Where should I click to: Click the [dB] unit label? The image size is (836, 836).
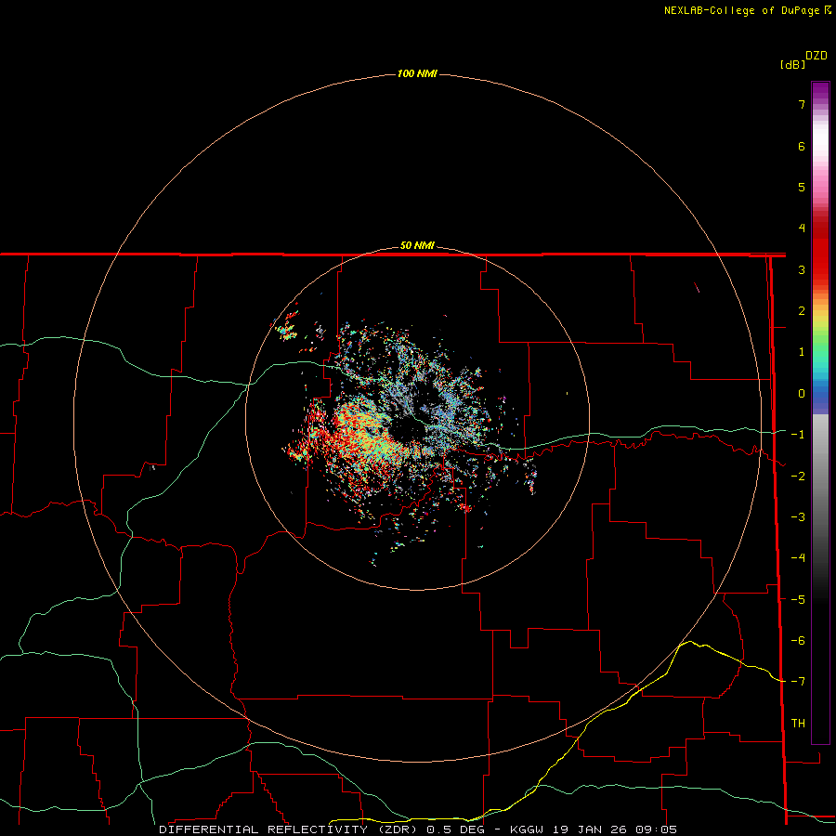[793, 64]
